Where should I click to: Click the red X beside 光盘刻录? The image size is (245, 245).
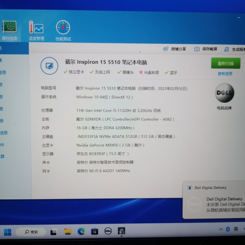pos(141,72)
